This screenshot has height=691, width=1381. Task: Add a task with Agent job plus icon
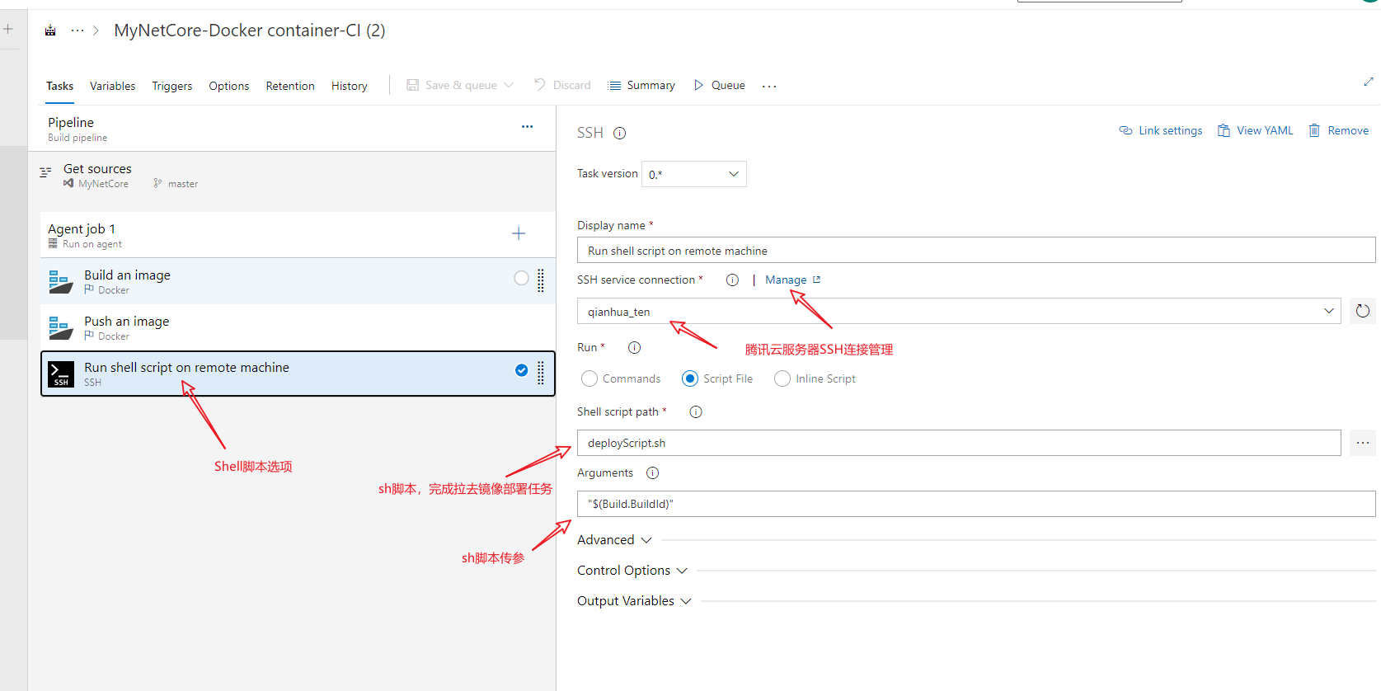pos(519,233)
